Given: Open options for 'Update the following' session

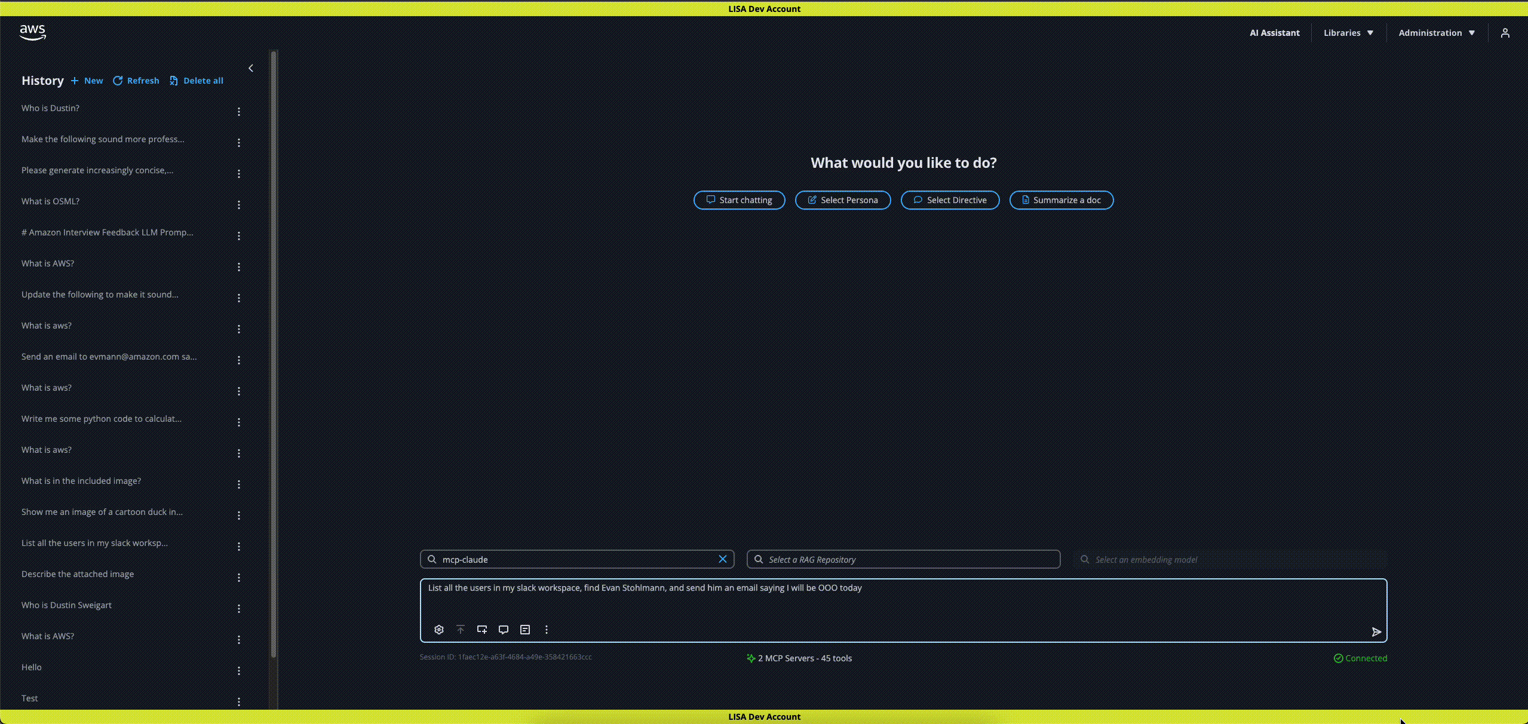Looking at the screenshot, I should [239, 298].
